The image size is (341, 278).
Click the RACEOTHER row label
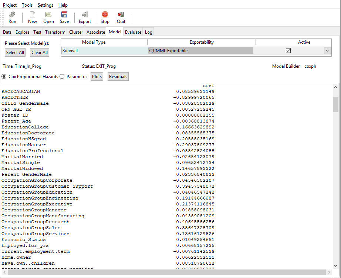pyautogui.click(x=15, y=97)
